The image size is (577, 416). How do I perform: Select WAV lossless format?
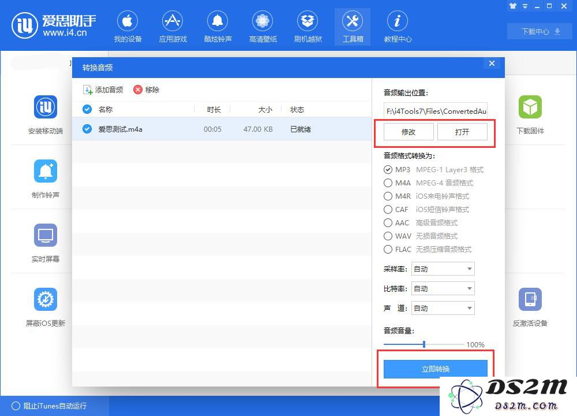click(x=388, y=236)
